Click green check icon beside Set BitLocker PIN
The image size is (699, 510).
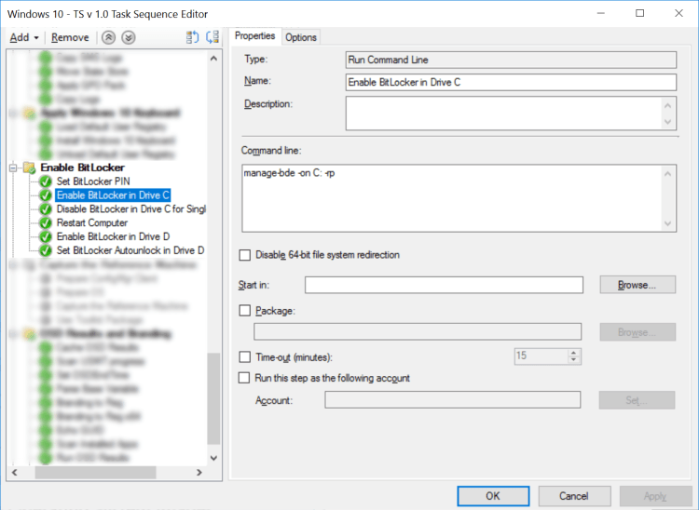[46, 181]
